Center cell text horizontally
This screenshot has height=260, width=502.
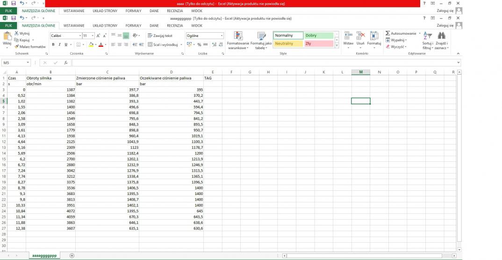tap(119, 44)
